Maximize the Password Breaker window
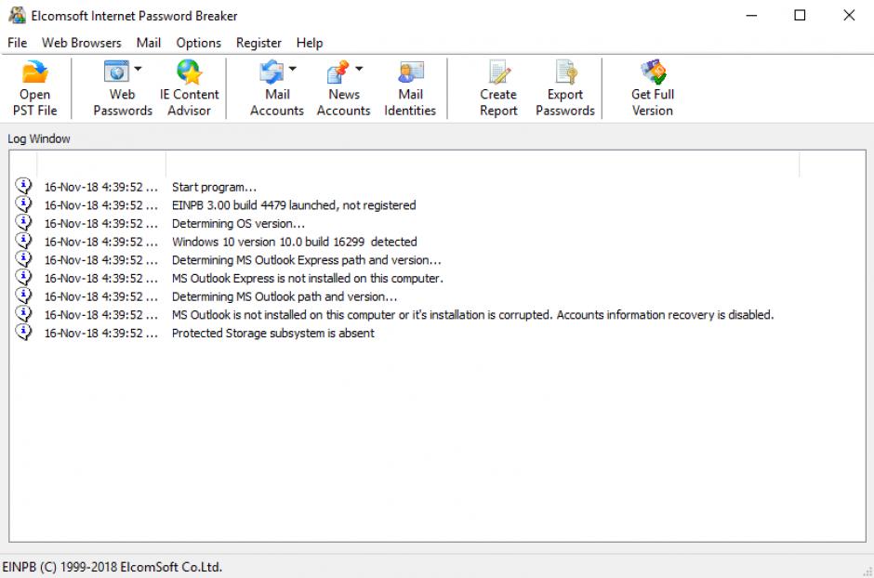Viewport: 874px width, 578px height. (x=800, y=15)
